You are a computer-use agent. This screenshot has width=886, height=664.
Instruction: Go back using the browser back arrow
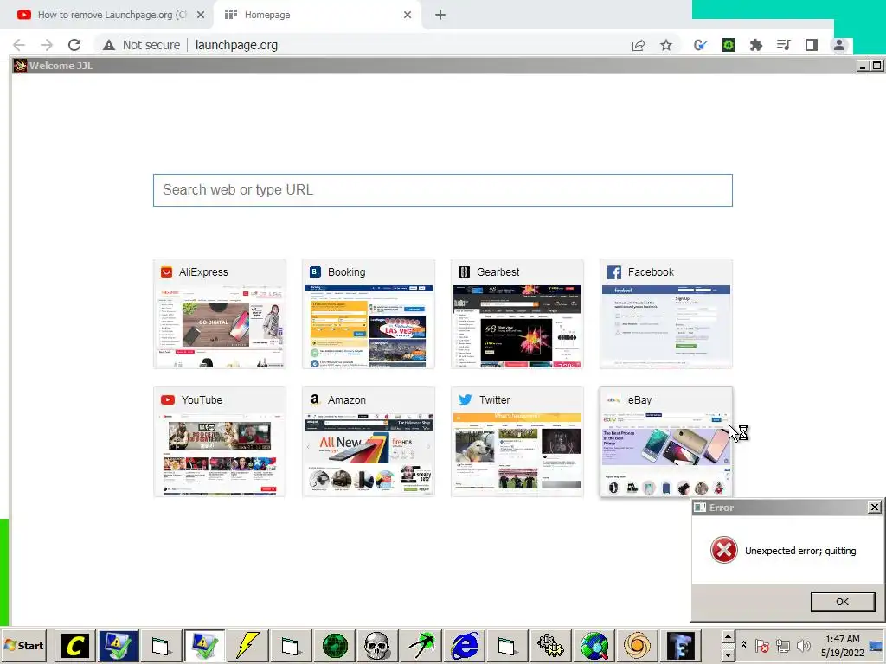coord(19,45)
